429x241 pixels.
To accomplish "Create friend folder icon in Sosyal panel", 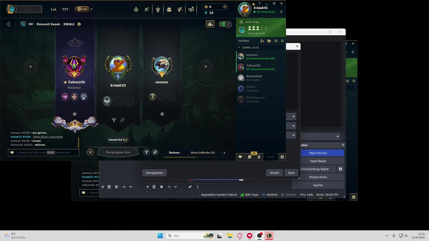I will coord(269,41).
